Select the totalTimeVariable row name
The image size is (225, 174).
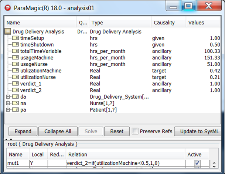coord(41,51)
